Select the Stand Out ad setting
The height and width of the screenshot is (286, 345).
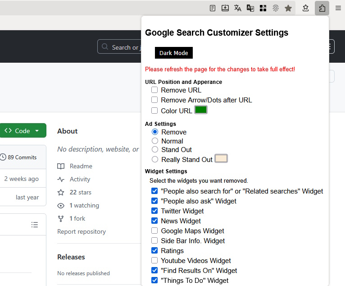click(x=155, y=149)
